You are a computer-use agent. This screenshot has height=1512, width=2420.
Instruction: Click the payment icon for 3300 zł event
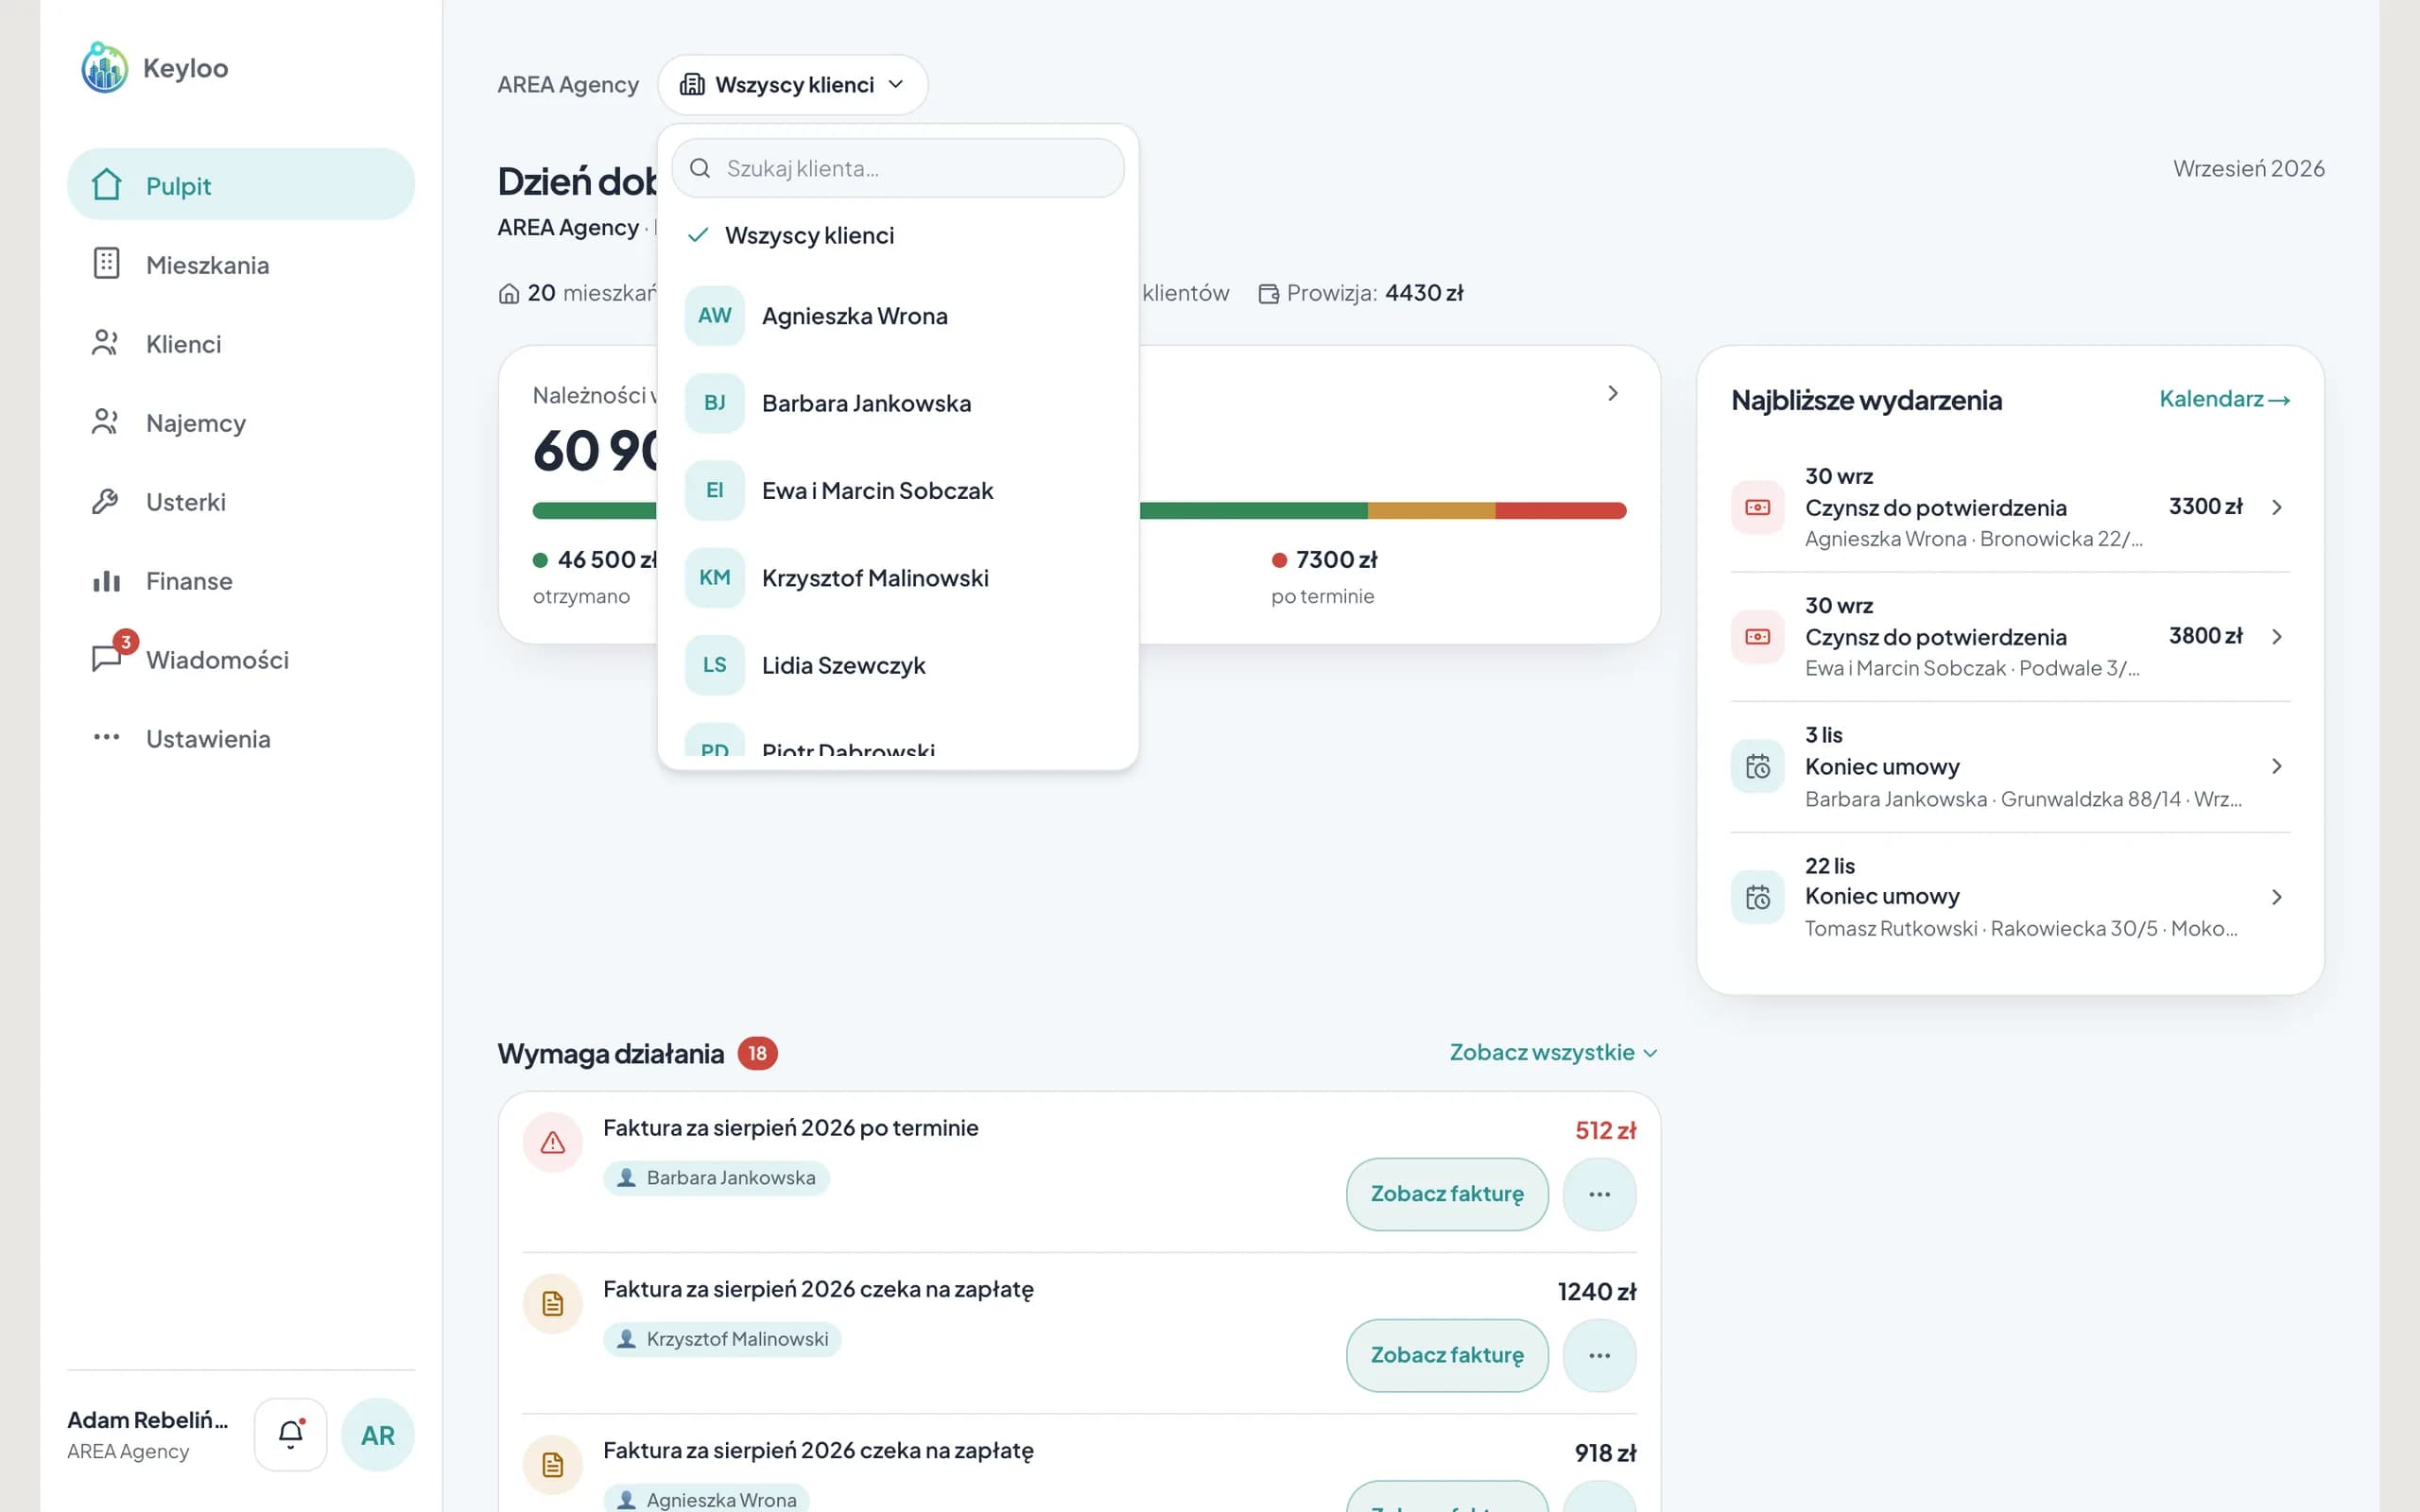pos(1757,507)
